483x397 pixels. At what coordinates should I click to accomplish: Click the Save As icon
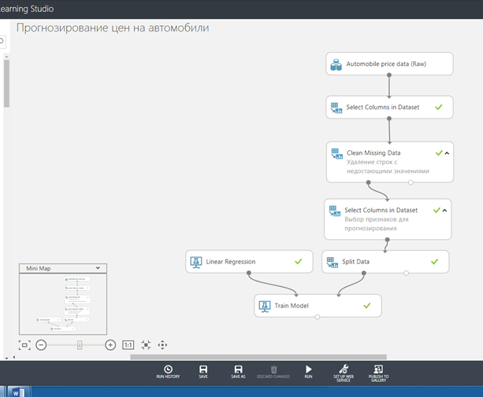coord(238,371)
